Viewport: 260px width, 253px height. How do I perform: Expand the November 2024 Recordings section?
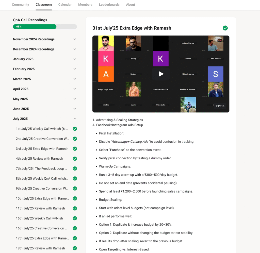tap(75, 39)
